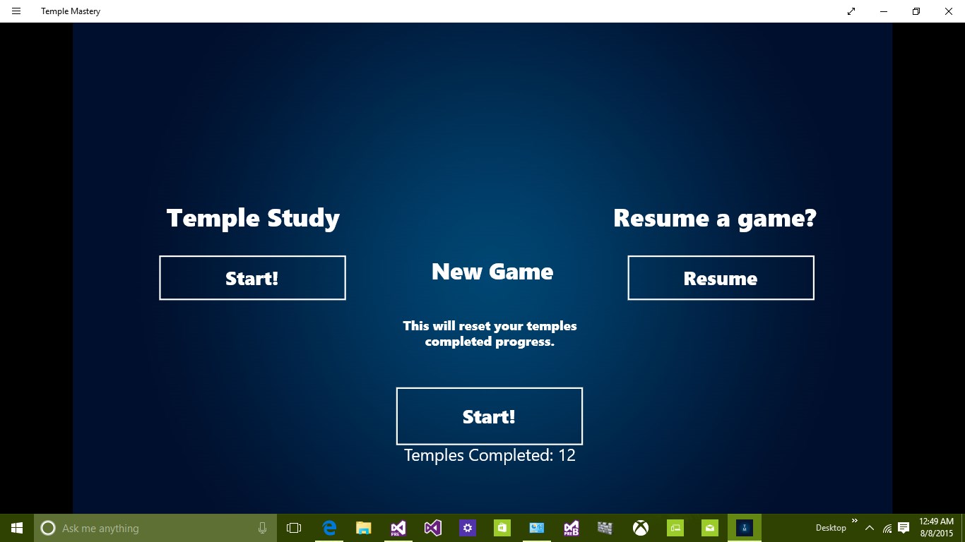The width and height of the screenshot is (965, 542).
Task: Expand the Desktop toolbar chevron
Action: pos(854,522)
